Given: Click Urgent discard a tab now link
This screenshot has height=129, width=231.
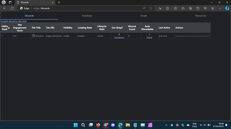Looking at the screenshot, I should 13,21.
